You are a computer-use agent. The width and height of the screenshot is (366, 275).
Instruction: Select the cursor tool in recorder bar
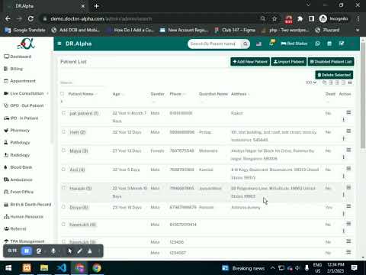[x=70, y=251]
